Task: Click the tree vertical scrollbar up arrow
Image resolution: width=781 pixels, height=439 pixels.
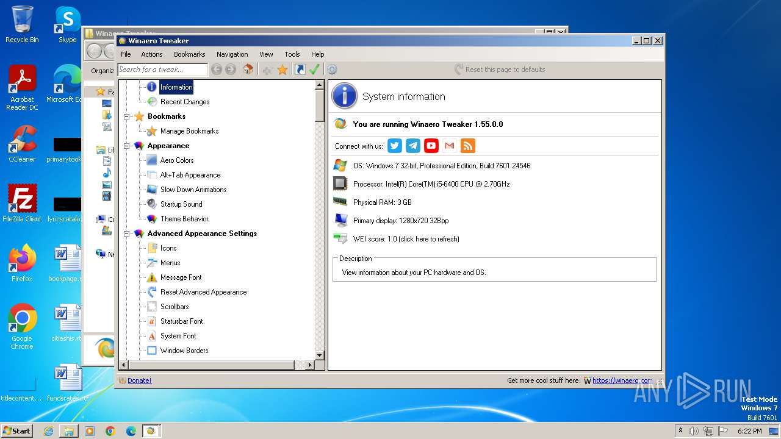Action: 319,85
